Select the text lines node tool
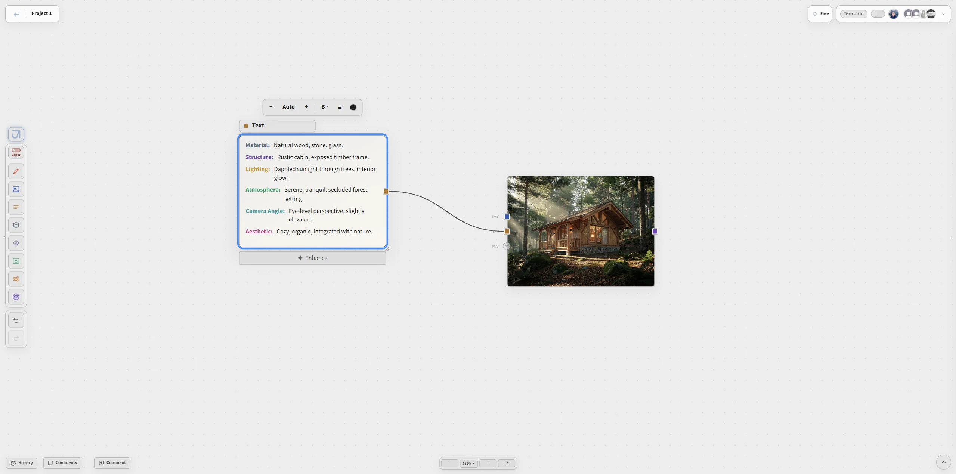956x474 pixels. 16,207
